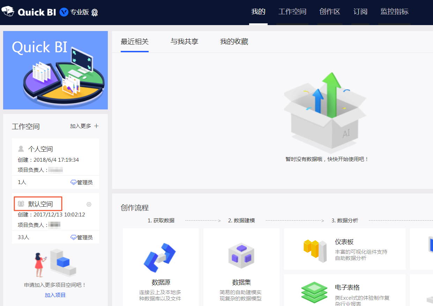The image size is (433, 306).
Task: Click the person icon beside 个人空间
Action: click(x=21, y=149)
